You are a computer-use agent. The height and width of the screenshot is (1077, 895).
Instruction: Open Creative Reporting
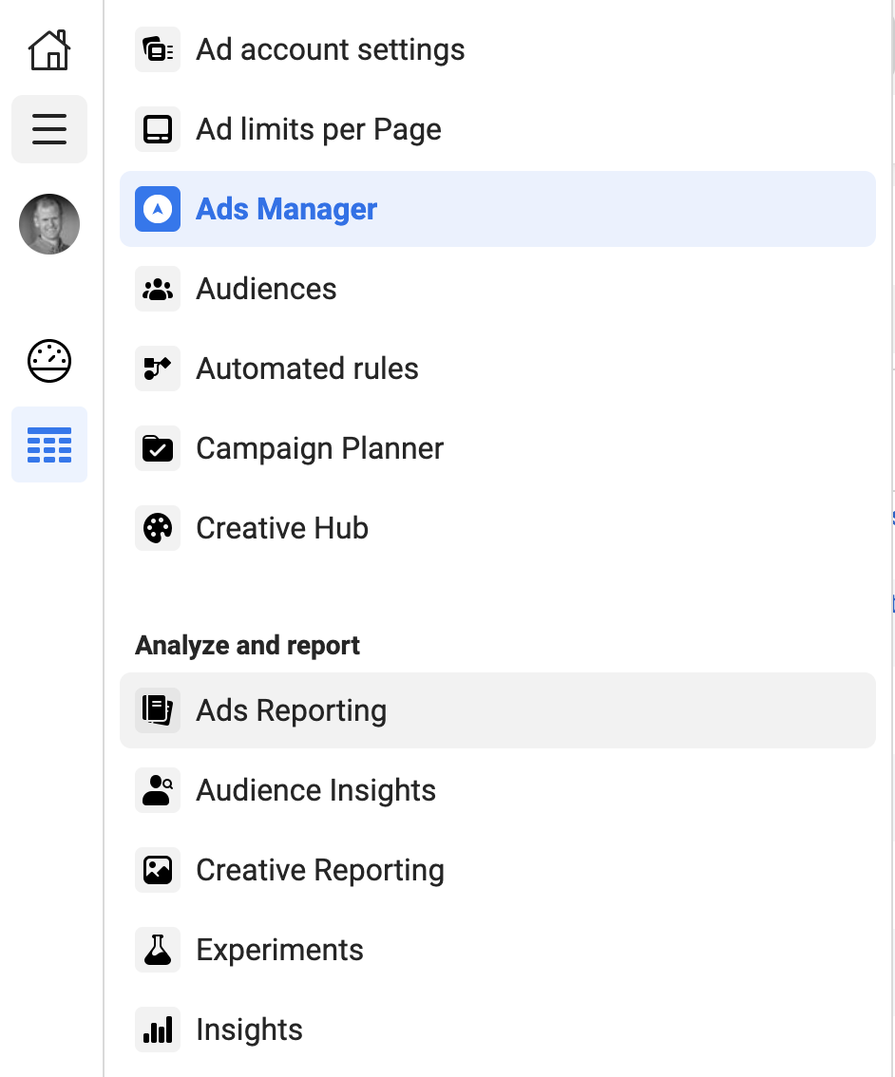click(x=497, y=870)
